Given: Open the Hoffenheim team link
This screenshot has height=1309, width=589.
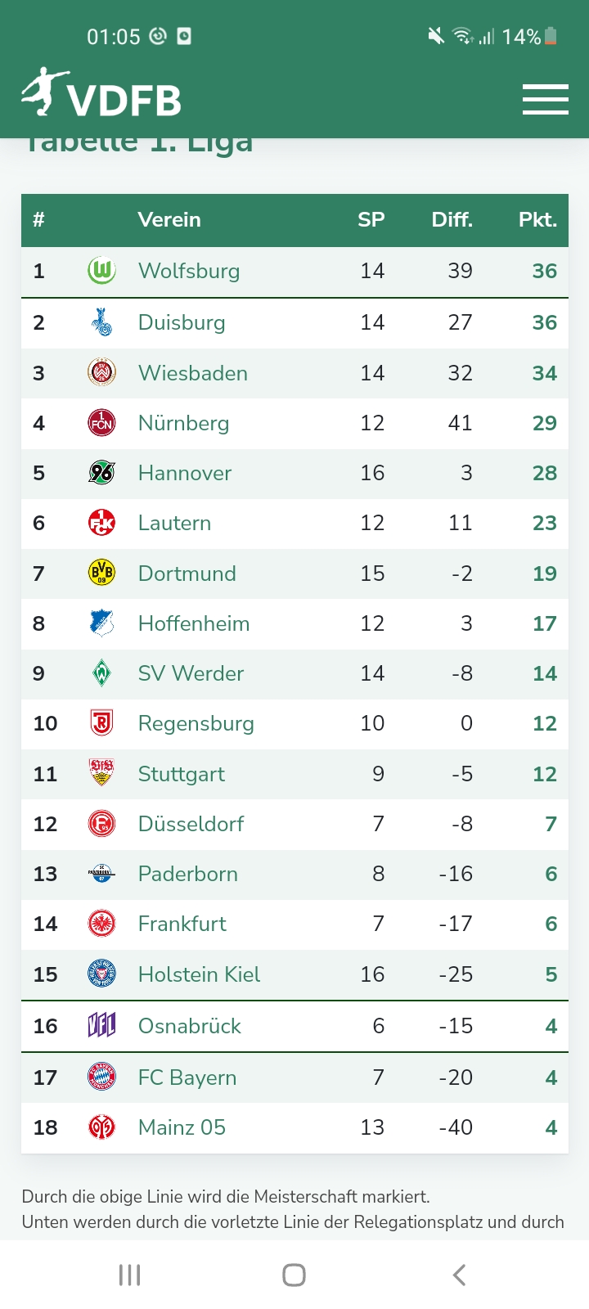Looking at the screenshot, I should point(194,623).
